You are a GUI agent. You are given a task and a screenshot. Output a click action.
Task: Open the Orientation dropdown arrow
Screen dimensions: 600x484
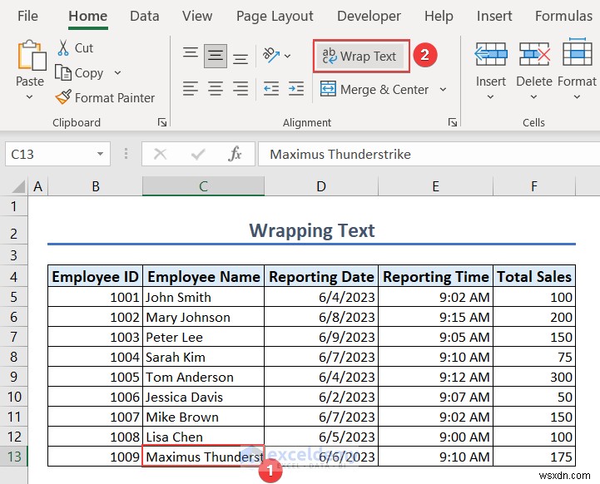(287, 56)
